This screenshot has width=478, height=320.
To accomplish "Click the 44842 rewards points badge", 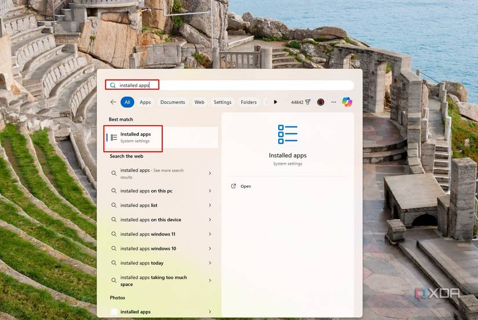I will pyautogui.click(x=301, y=102).
